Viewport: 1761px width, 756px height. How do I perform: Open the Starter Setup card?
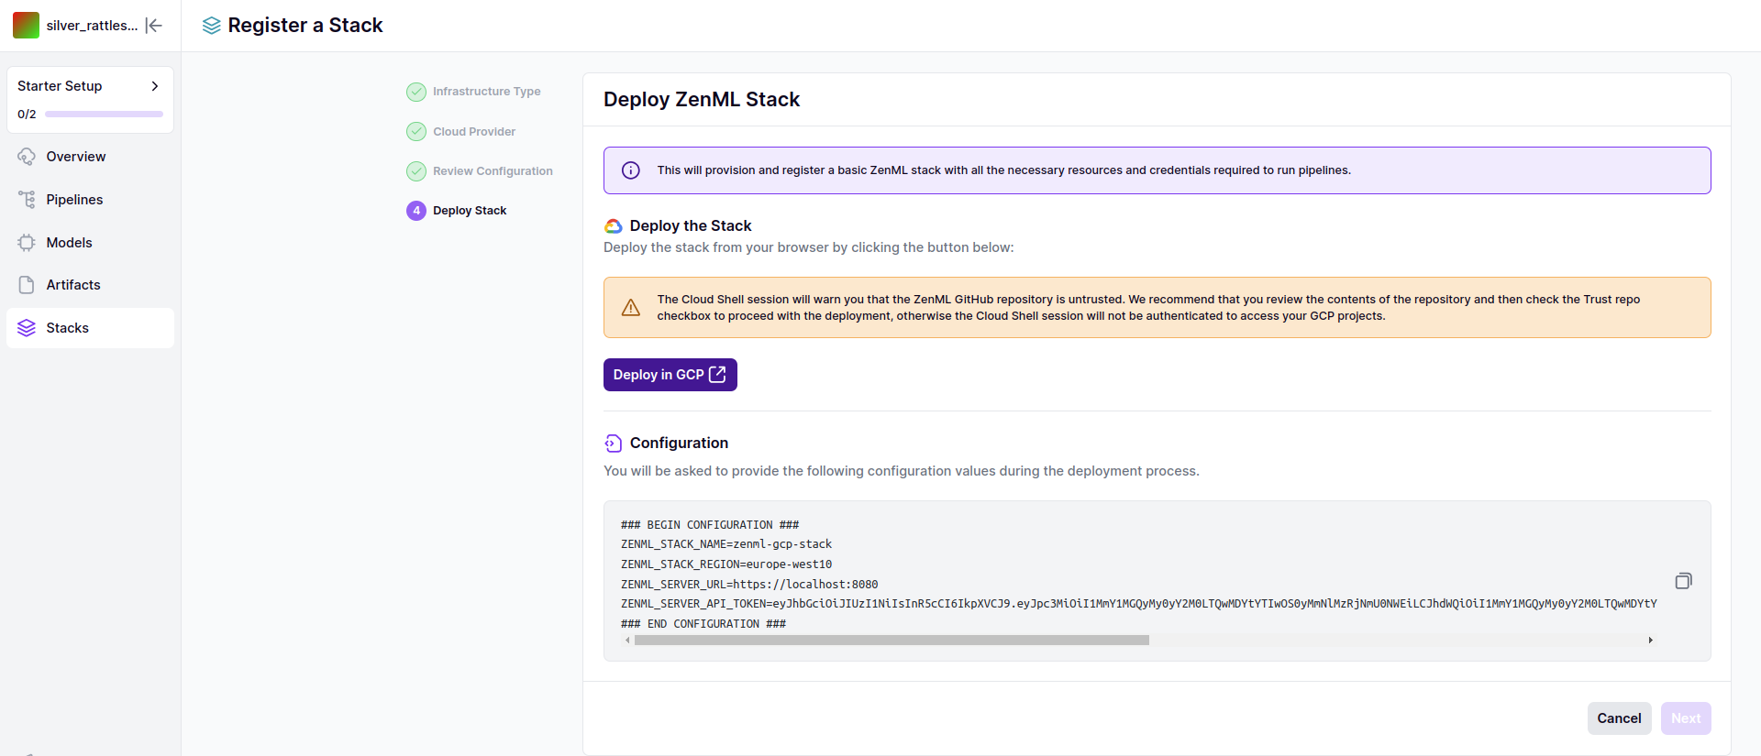90,100
